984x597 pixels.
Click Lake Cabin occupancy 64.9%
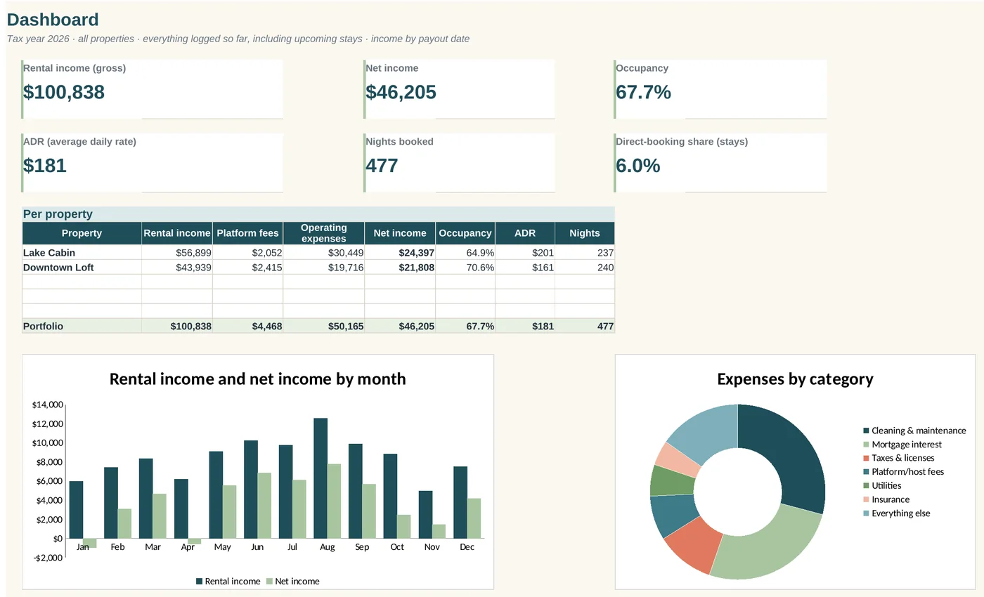pos(480,253)
